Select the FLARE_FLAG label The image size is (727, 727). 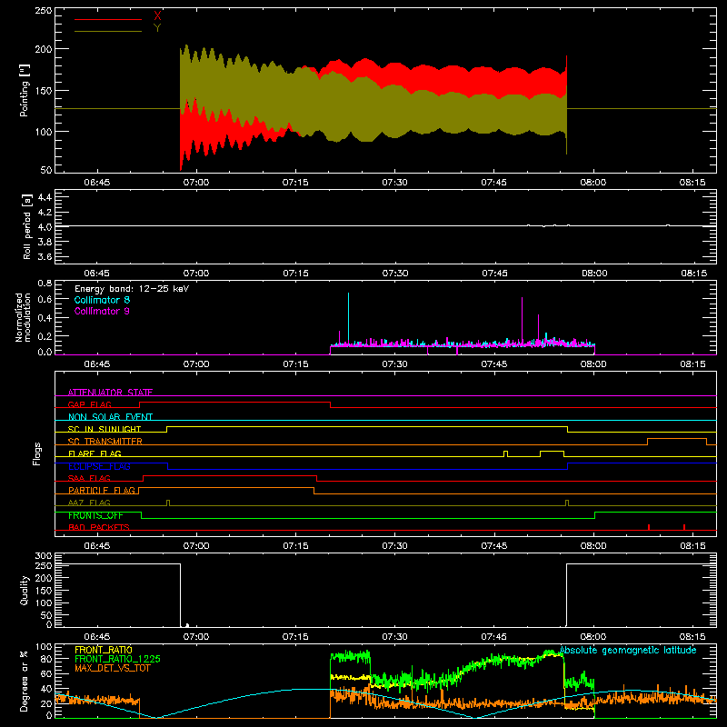[95, 453]
